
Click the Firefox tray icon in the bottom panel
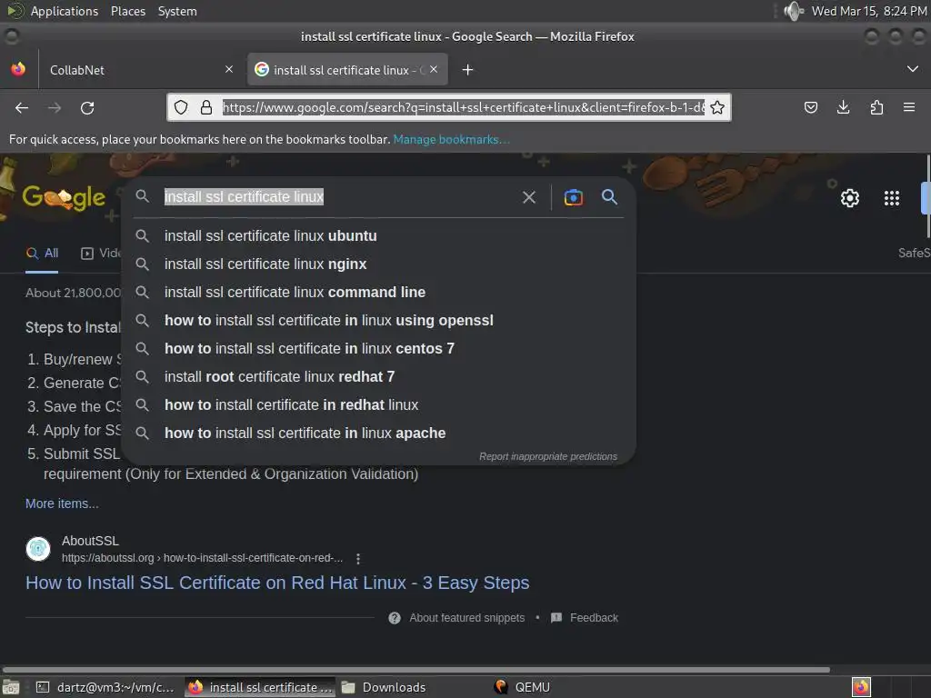pyautogui.click(x=861, y=687)
